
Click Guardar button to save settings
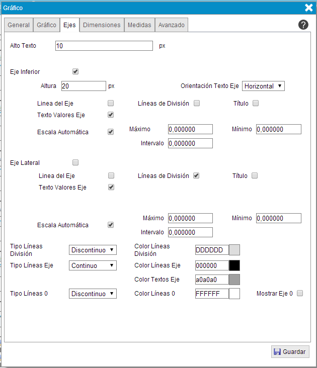[x=290, y=352]
